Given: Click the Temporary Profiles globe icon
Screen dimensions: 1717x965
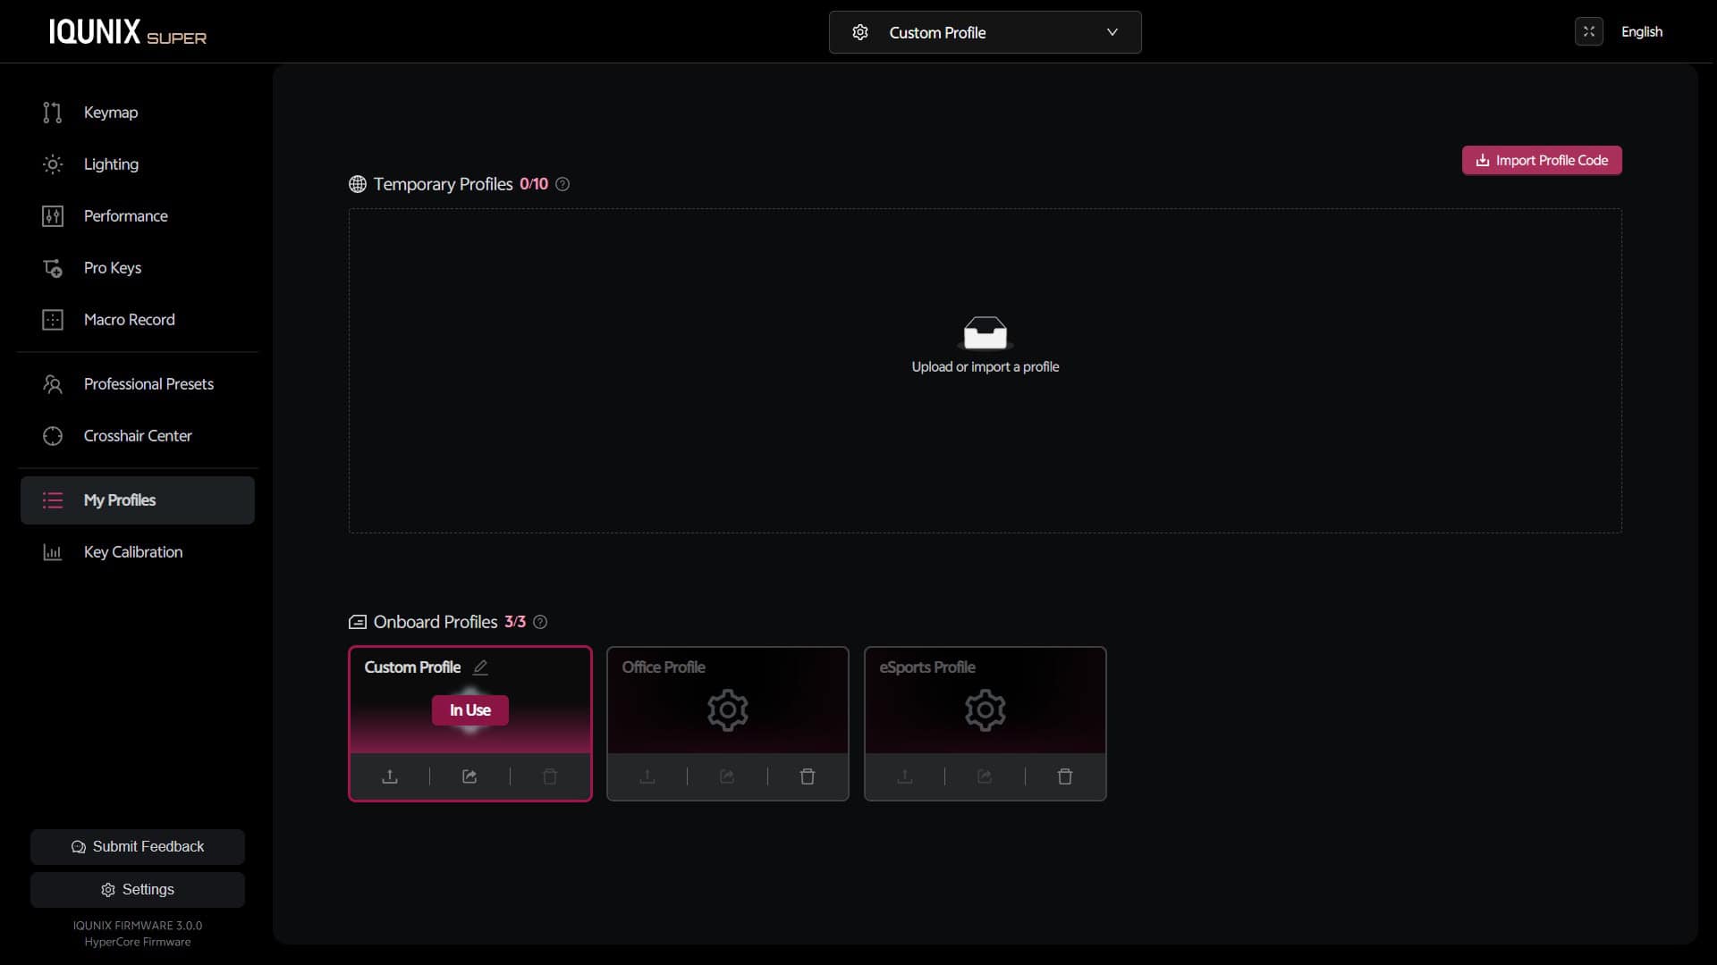Looking at the screenshot, I should point(358,184).
